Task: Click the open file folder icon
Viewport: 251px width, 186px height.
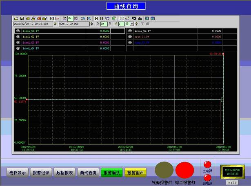Action: (16, 19)
